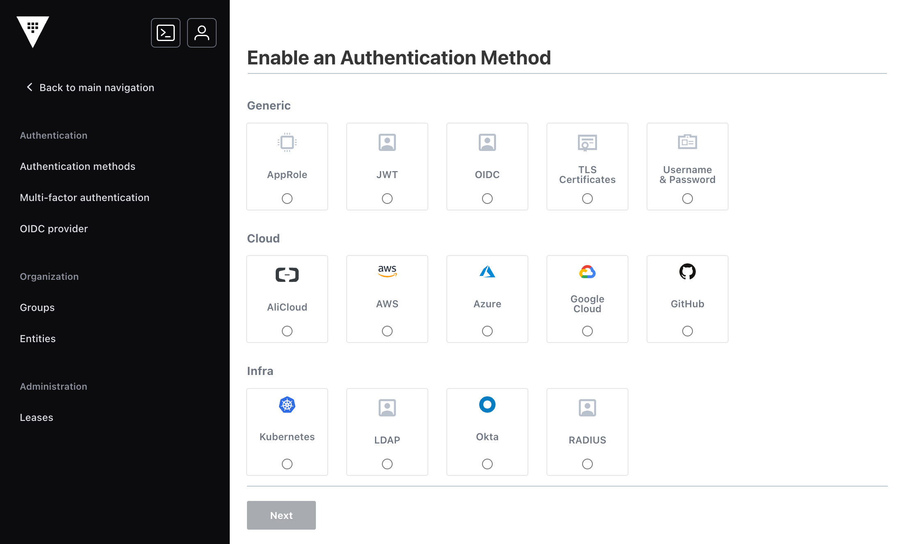905x544 pixels.
Task: Click the AppRole chip icon
Action: 287,142
